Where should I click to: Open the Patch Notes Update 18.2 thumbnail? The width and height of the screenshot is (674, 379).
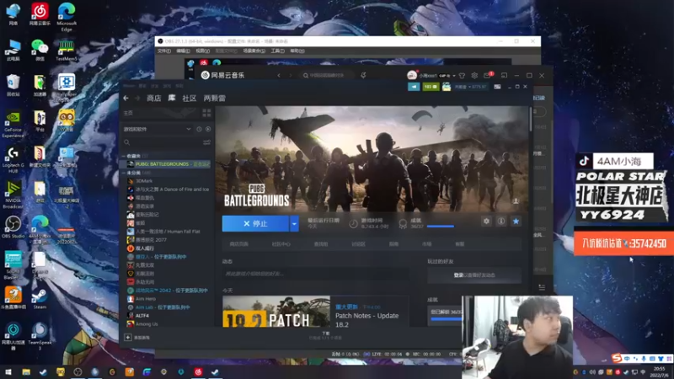pos(276,311)
